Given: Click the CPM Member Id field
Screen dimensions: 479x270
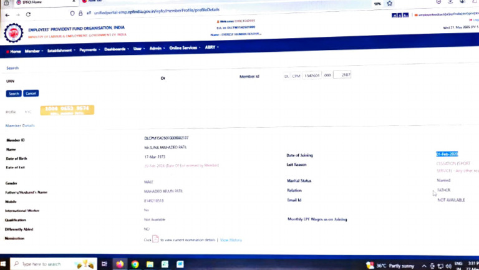Looking at the screenshot, I should tap(296, 76).
